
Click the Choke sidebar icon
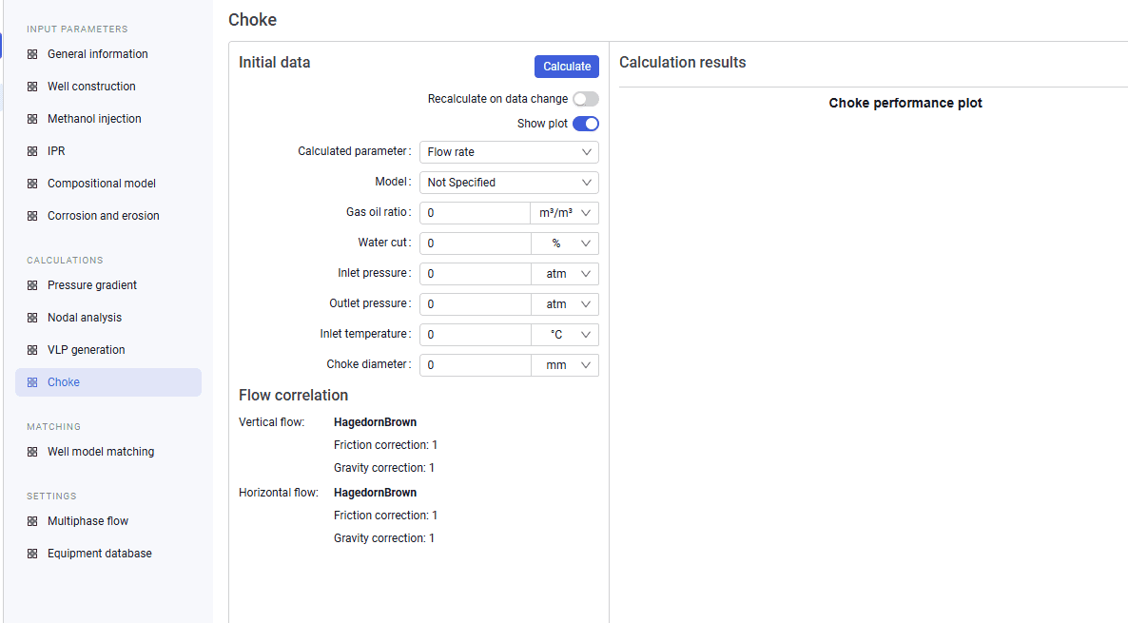point(32,382)
